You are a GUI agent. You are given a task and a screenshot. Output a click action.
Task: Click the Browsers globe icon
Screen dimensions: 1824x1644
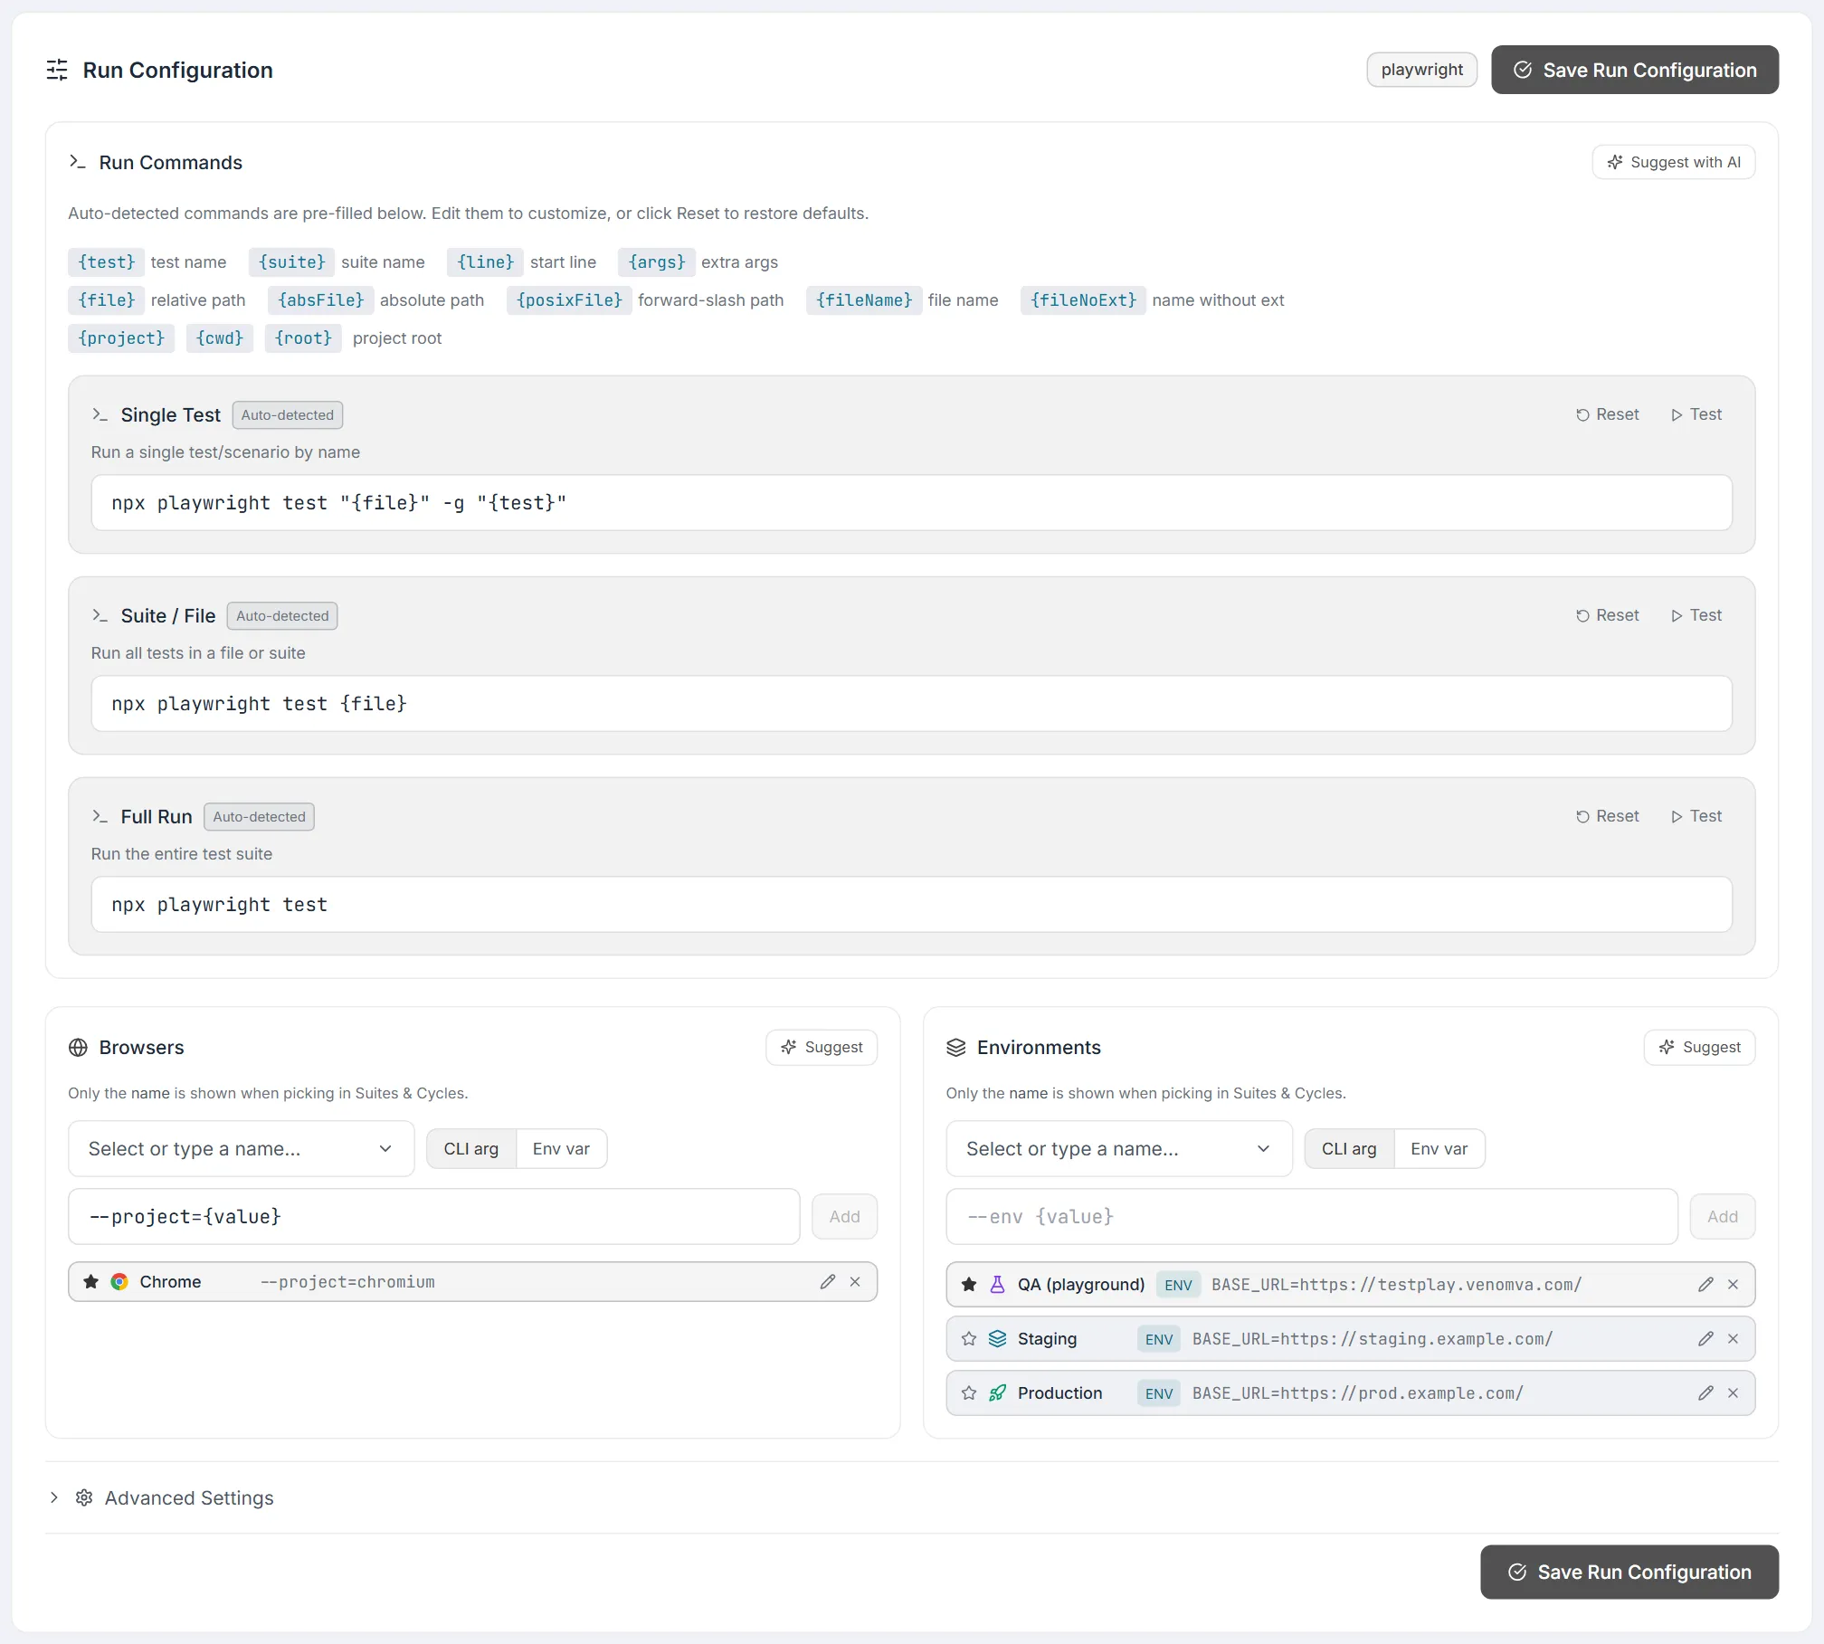pos(79,1048)
